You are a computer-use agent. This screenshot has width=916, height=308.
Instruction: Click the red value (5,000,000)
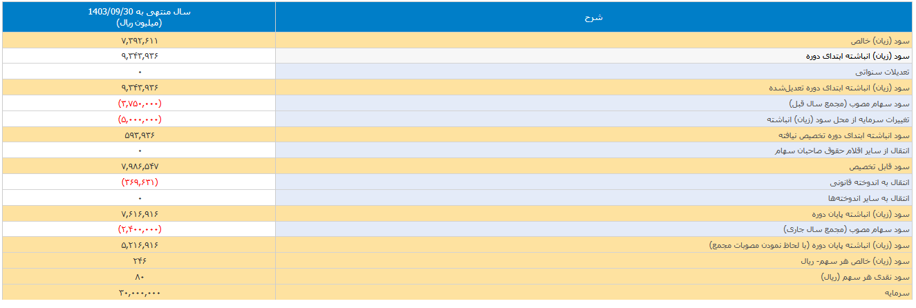point(139,119)
